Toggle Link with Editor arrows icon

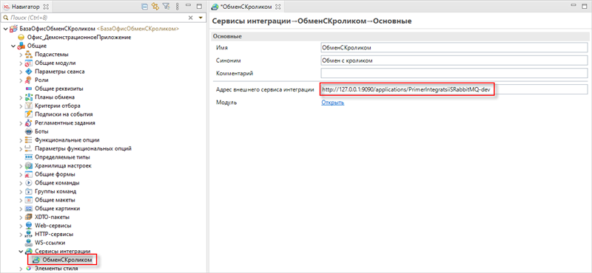(x=155, y=7)
